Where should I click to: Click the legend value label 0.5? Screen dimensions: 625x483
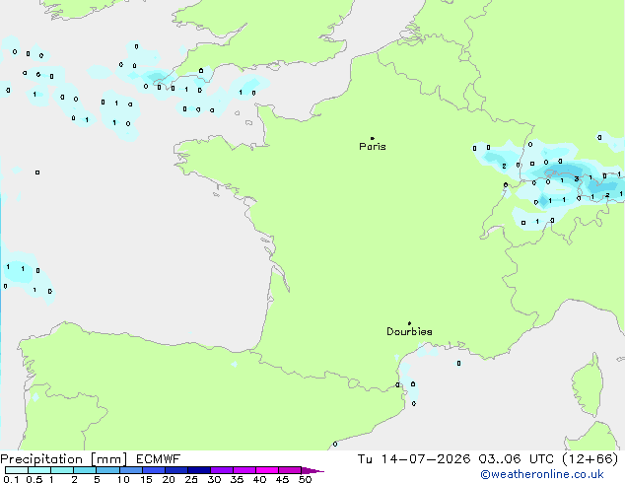(x=35, y=479)
